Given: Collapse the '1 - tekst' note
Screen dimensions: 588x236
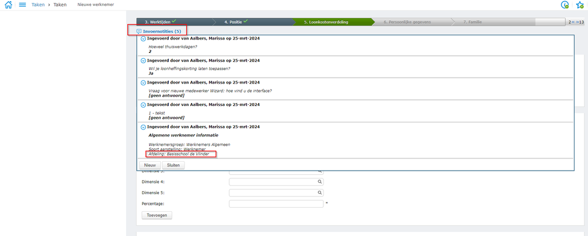Looking at the screenshot, I should click(x=143, y=105).
